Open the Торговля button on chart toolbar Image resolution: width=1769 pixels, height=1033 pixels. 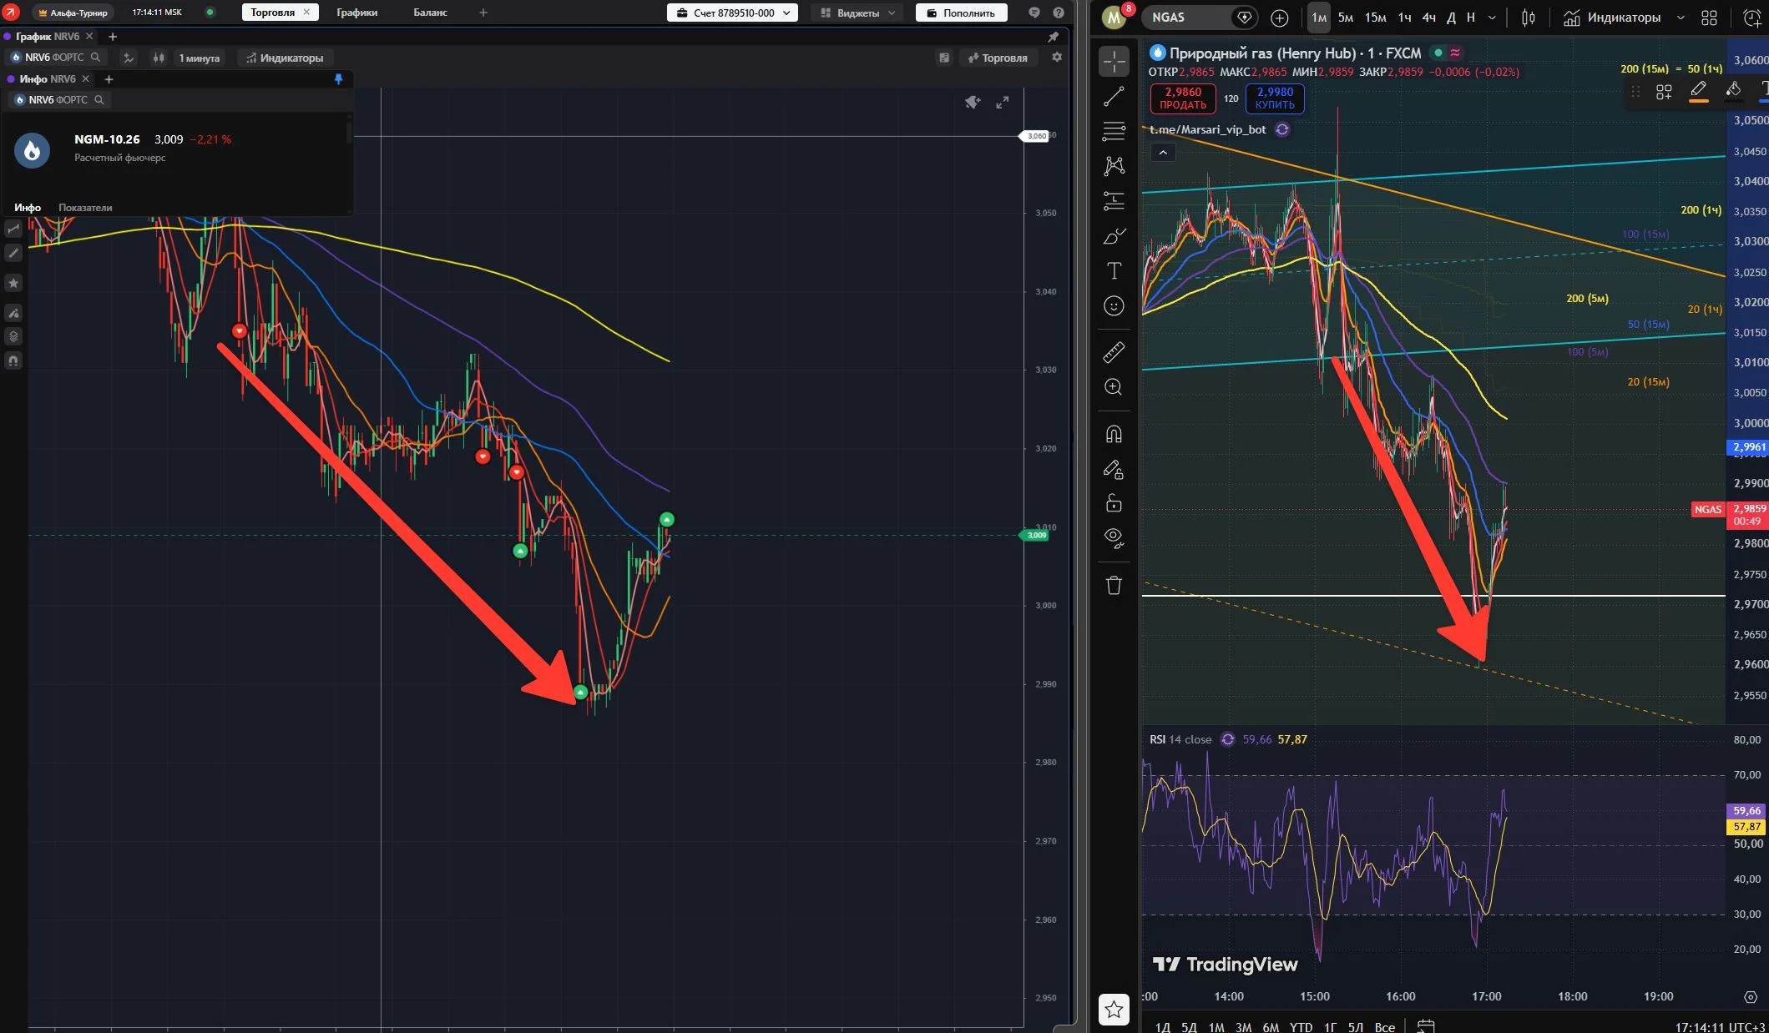[998, 58]
